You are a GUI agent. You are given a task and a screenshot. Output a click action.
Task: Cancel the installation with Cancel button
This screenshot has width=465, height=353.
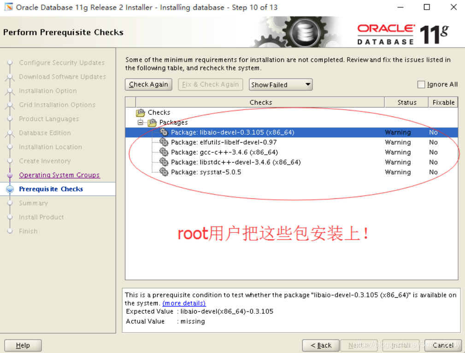coord(443,345)
